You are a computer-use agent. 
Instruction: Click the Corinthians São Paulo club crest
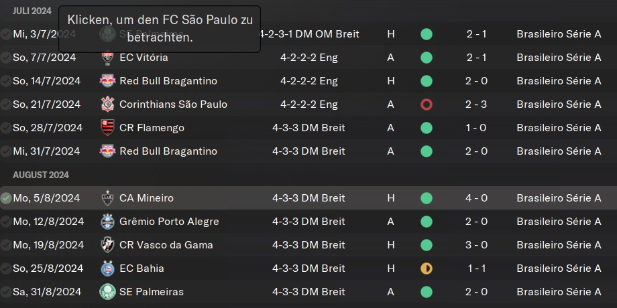(x=107, y=104)
